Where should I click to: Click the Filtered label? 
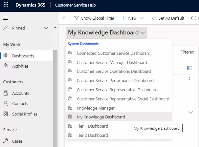click(187, 52)
